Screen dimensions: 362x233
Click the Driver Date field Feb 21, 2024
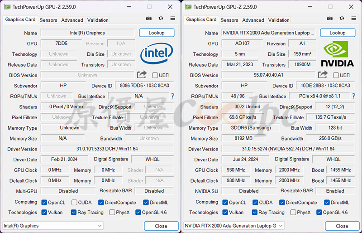[x=64, y=160]
